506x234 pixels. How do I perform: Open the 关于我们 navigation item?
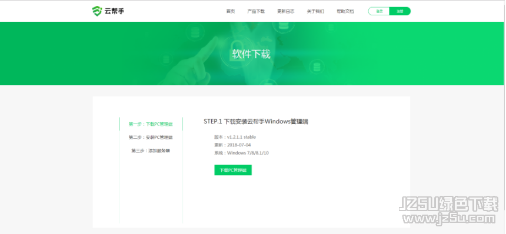click(315, 11)
